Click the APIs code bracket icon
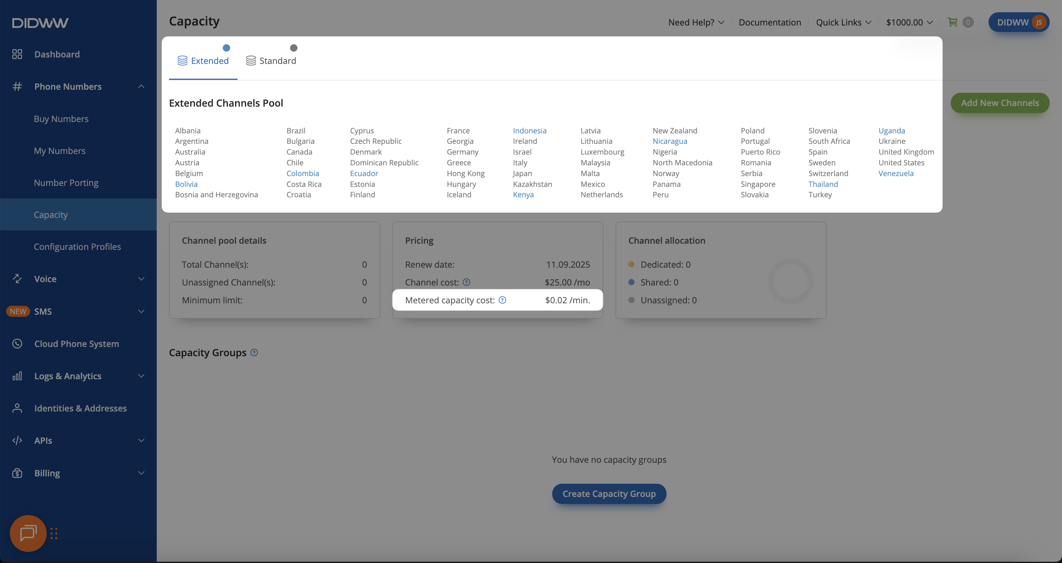Viewport: 1062px width, 563px height. point(17,440)
